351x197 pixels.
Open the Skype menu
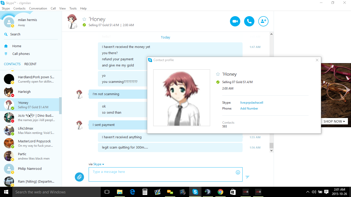tap(6, 8)
